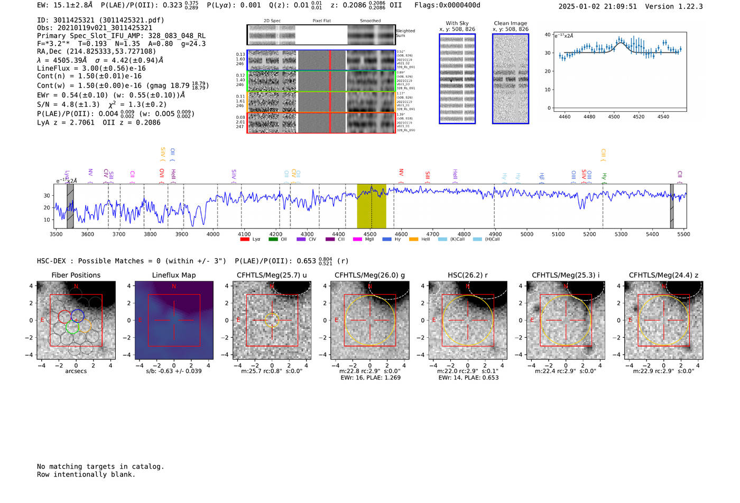Viewport: 740px width, 503px height.
Task: Click the blue fiber circle in Fiber Positions
Action: coord(77,316)
